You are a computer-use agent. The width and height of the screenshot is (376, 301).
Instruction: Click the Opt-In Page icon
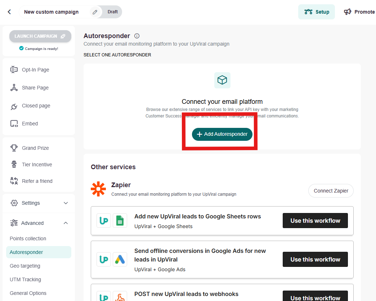pos(14,70)
